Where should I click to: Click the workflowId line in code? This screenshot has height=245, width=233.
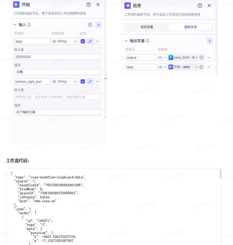pos(51,185)
